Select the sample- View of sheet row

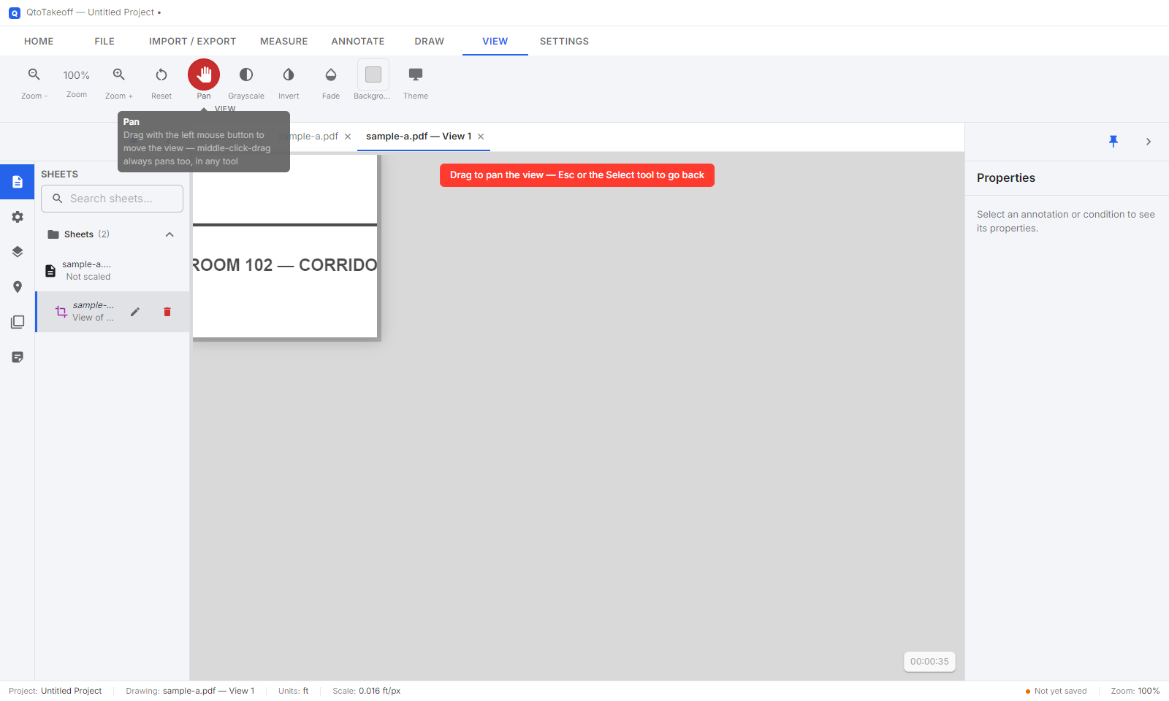[113, 312]
